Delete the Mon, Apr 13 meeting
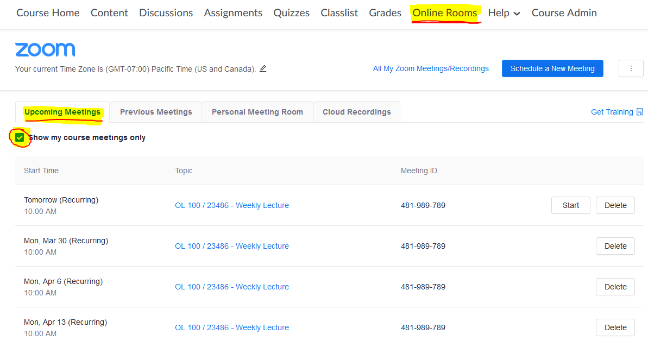The width and height of the screenshot is (648, 347). point(615,327)
